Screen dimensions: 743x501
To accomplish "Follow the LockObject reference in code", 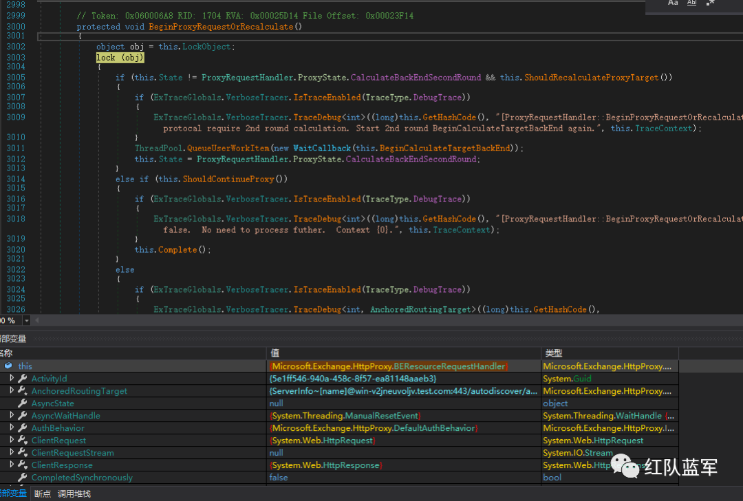I will 206,47.
